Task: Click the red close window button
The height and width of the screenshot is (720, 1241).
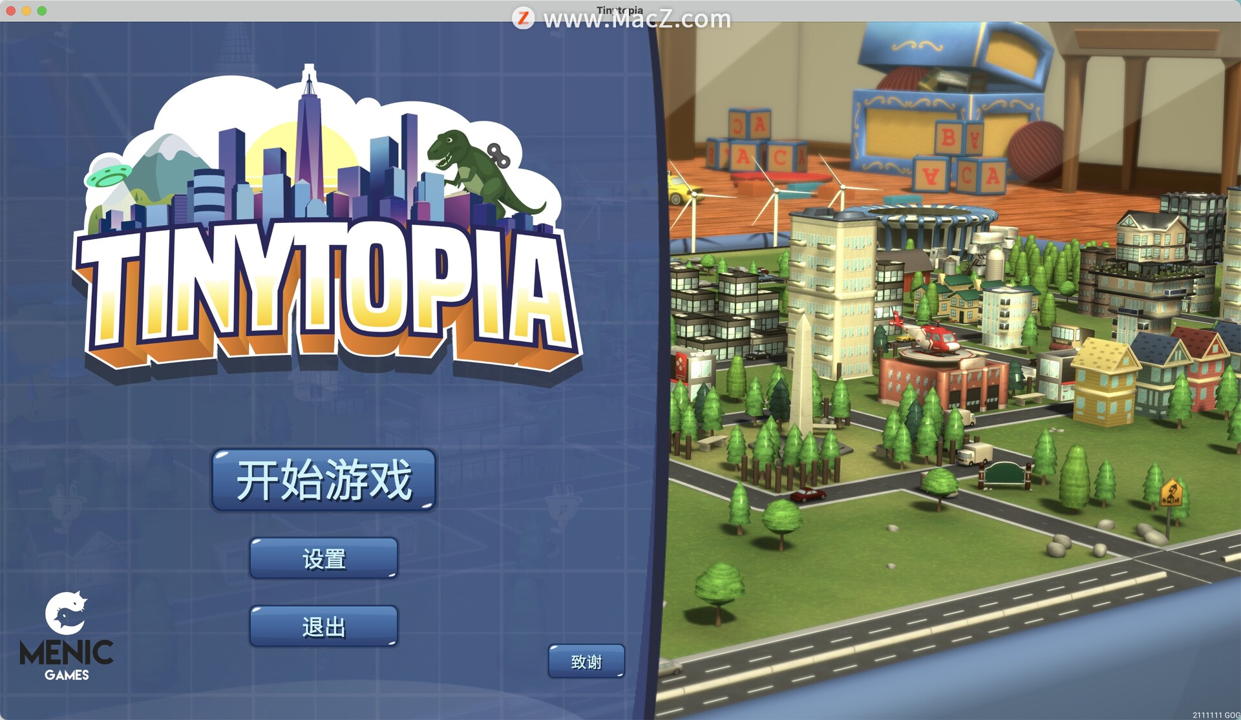Action: click(x=11, y=10)
